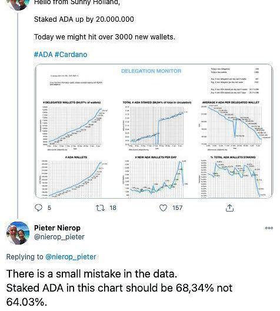
Task: Open Pieter Nierop's profile name
Action: [57, 228]
